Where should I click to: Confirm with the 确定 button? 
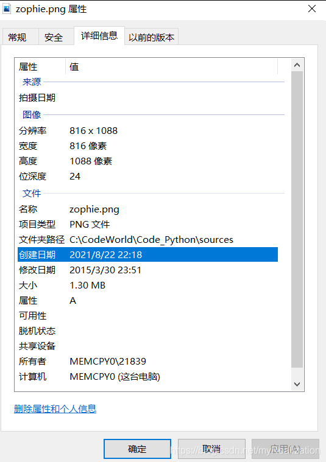pos(137,449)
